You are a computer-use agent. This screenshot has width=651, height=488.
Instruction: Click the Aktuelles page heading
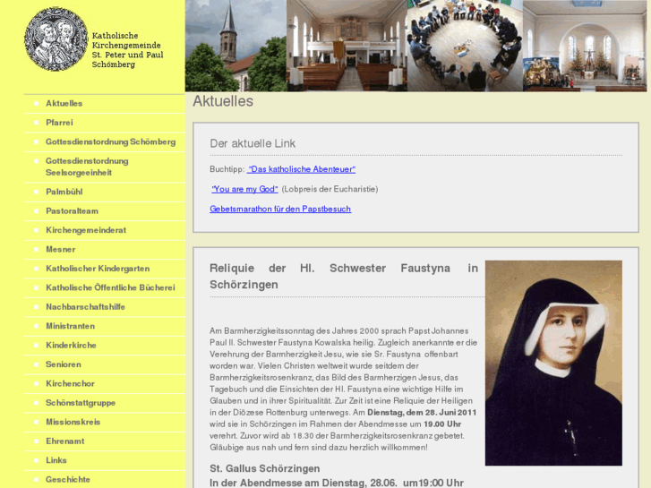223,101
